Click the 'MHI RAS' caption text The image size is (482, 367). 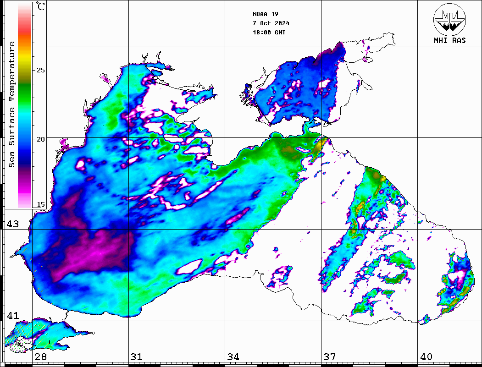tap(449, 40)
